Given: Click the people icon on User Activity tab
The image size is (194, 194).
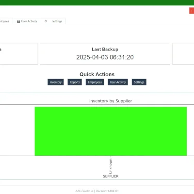Looking at the screenshot, I should 18,21.
